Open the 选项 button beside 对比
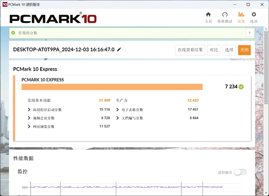 coord(229,50)
